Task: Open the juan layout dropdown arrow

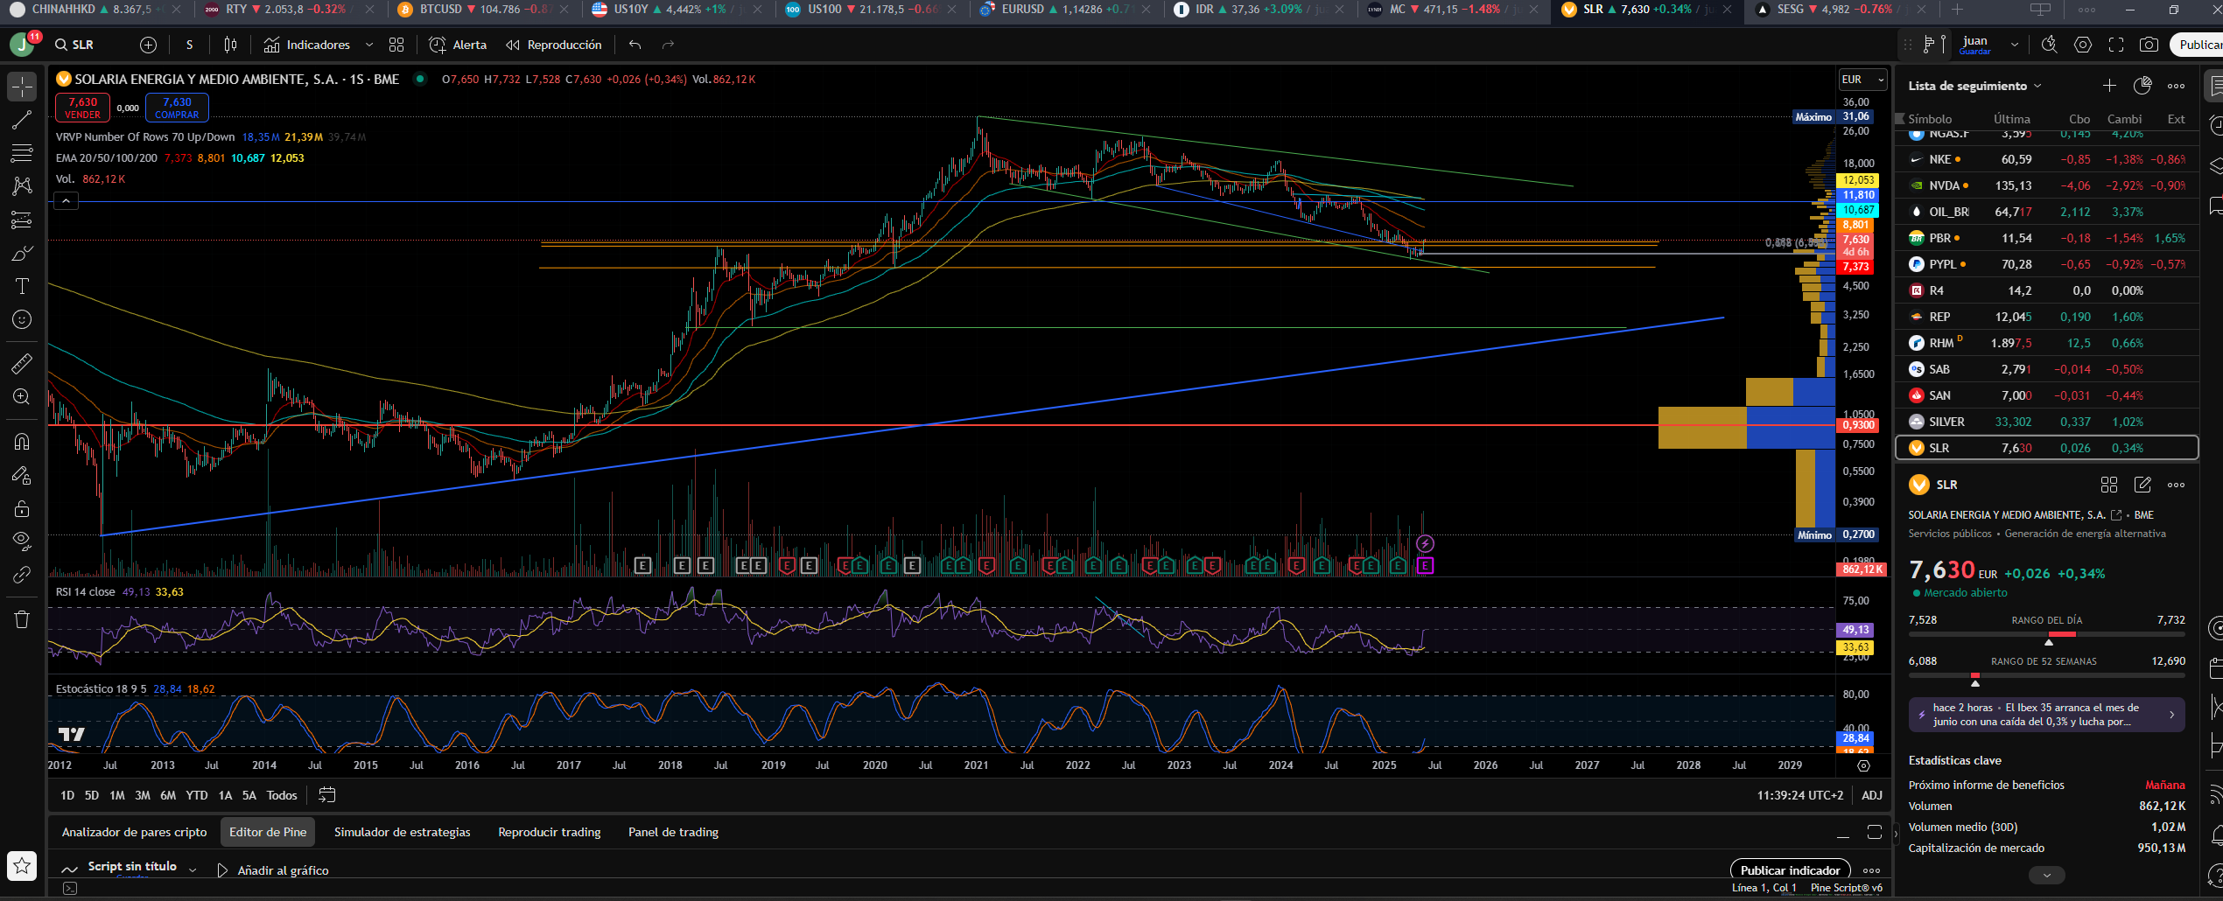Action: (x=2014, y=45)
